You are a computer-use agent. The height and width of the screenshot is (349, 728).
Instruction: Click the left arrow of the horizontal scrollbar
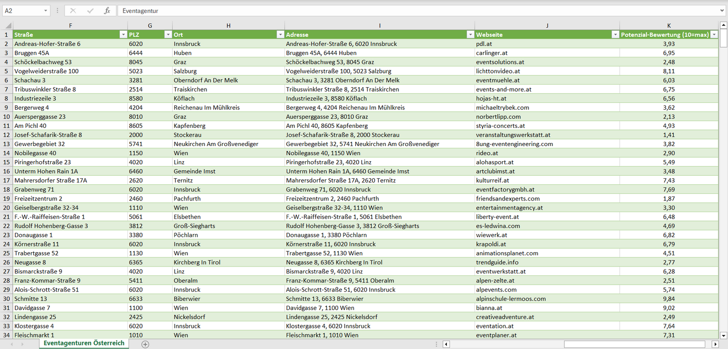pyautogui.click(x=445, y=343)
